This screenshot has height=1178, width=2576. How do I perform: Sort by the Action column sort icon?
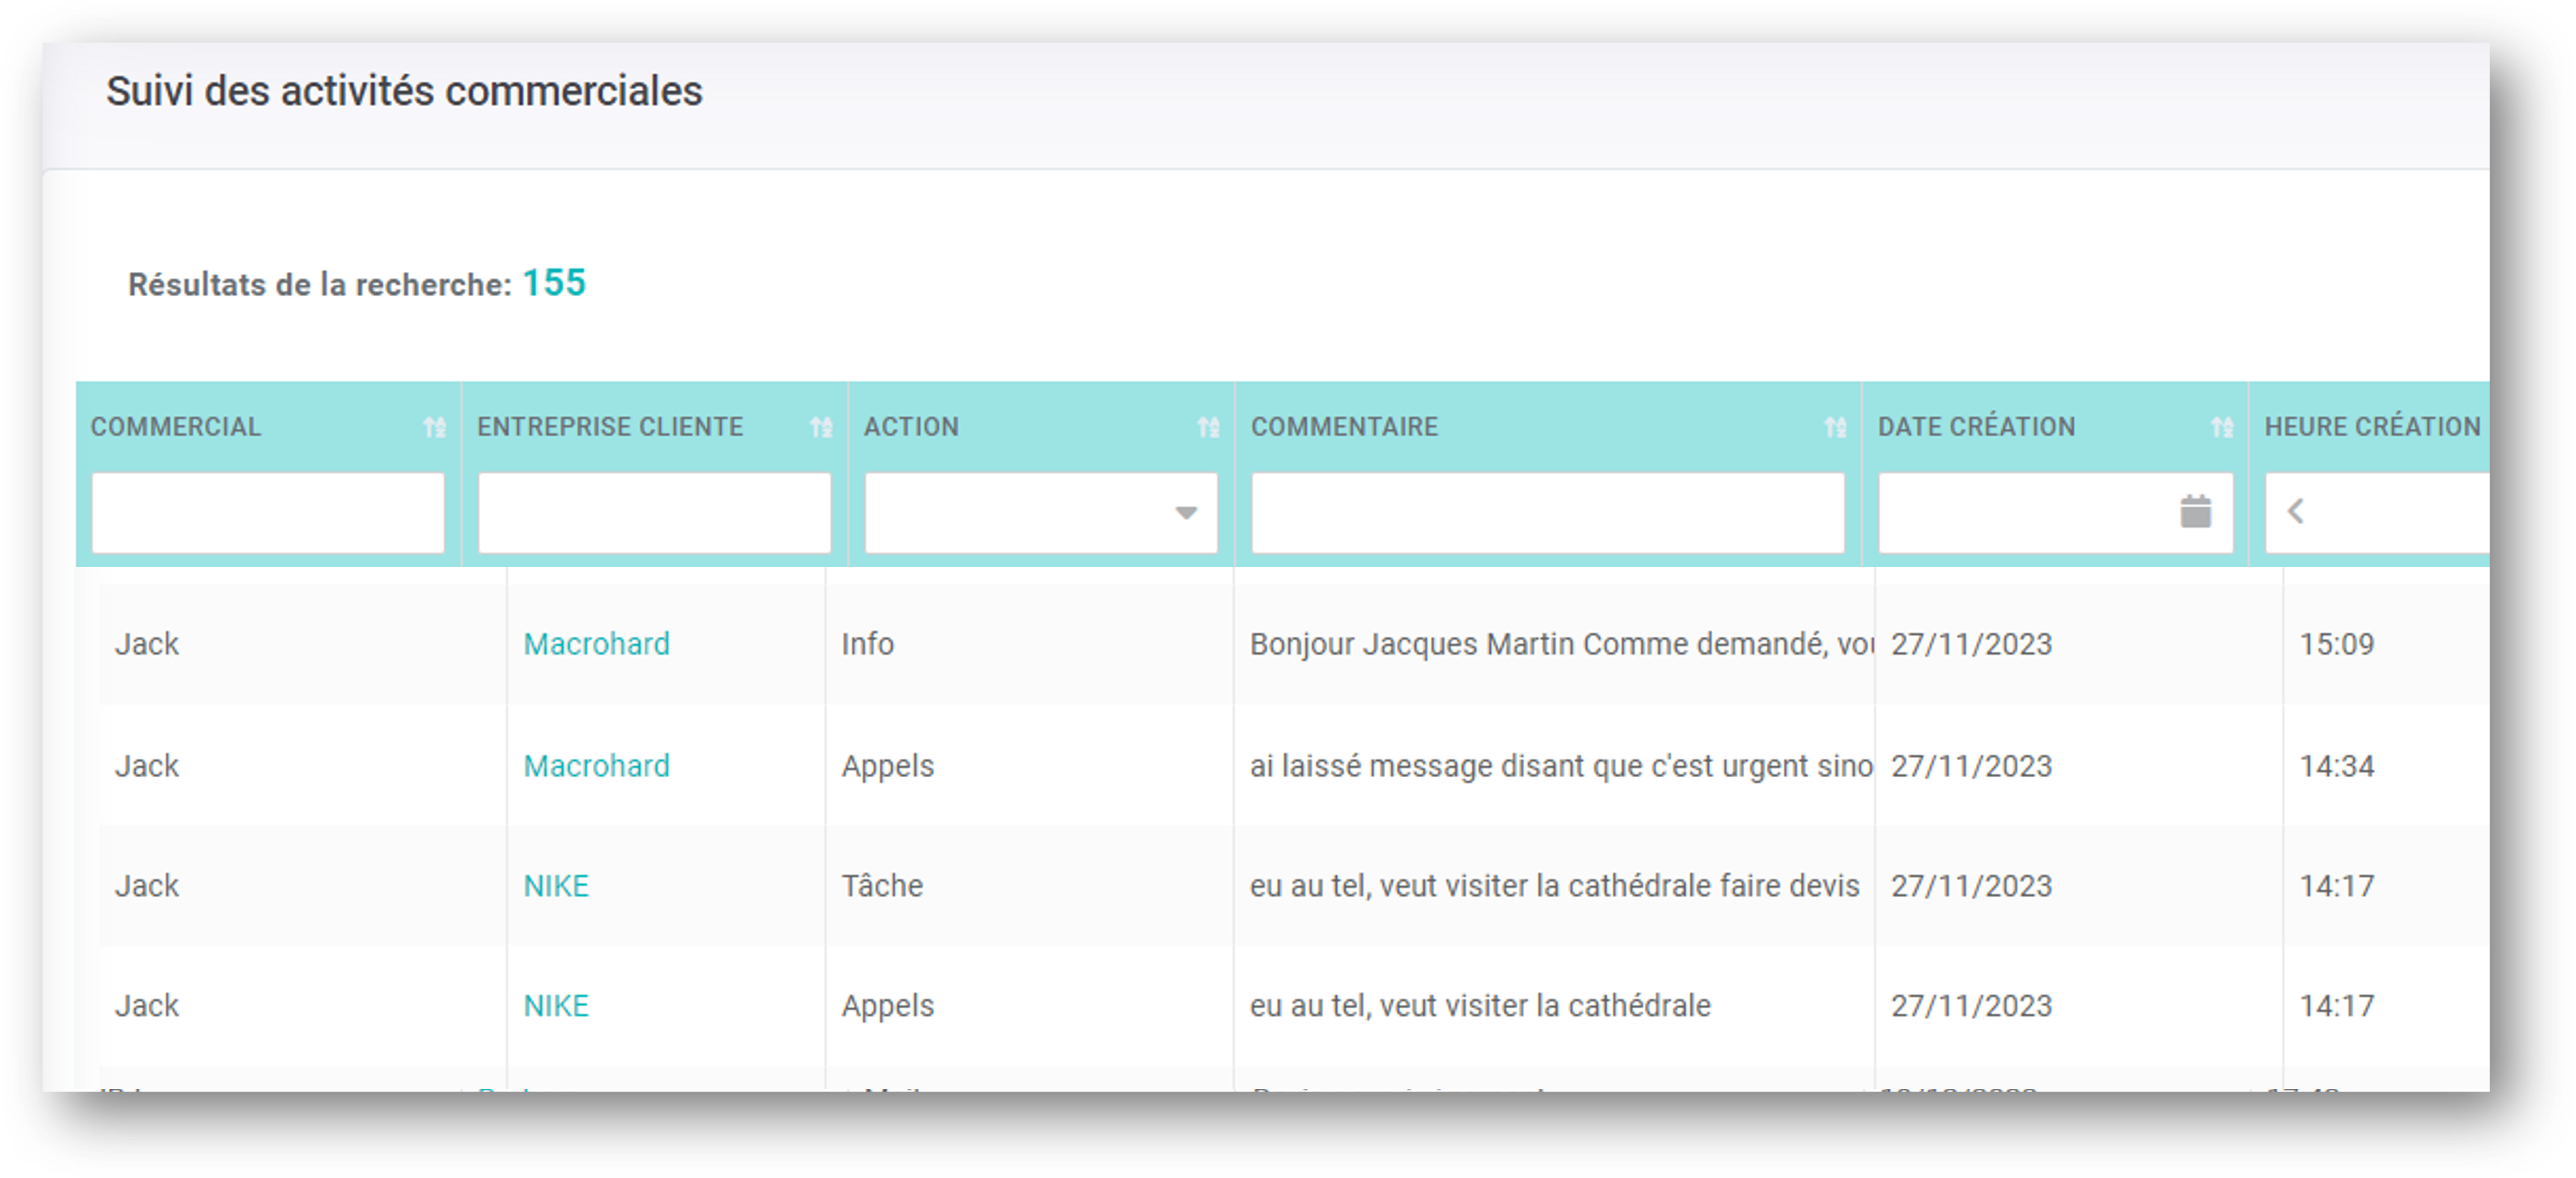click(x=1208, y=427)
